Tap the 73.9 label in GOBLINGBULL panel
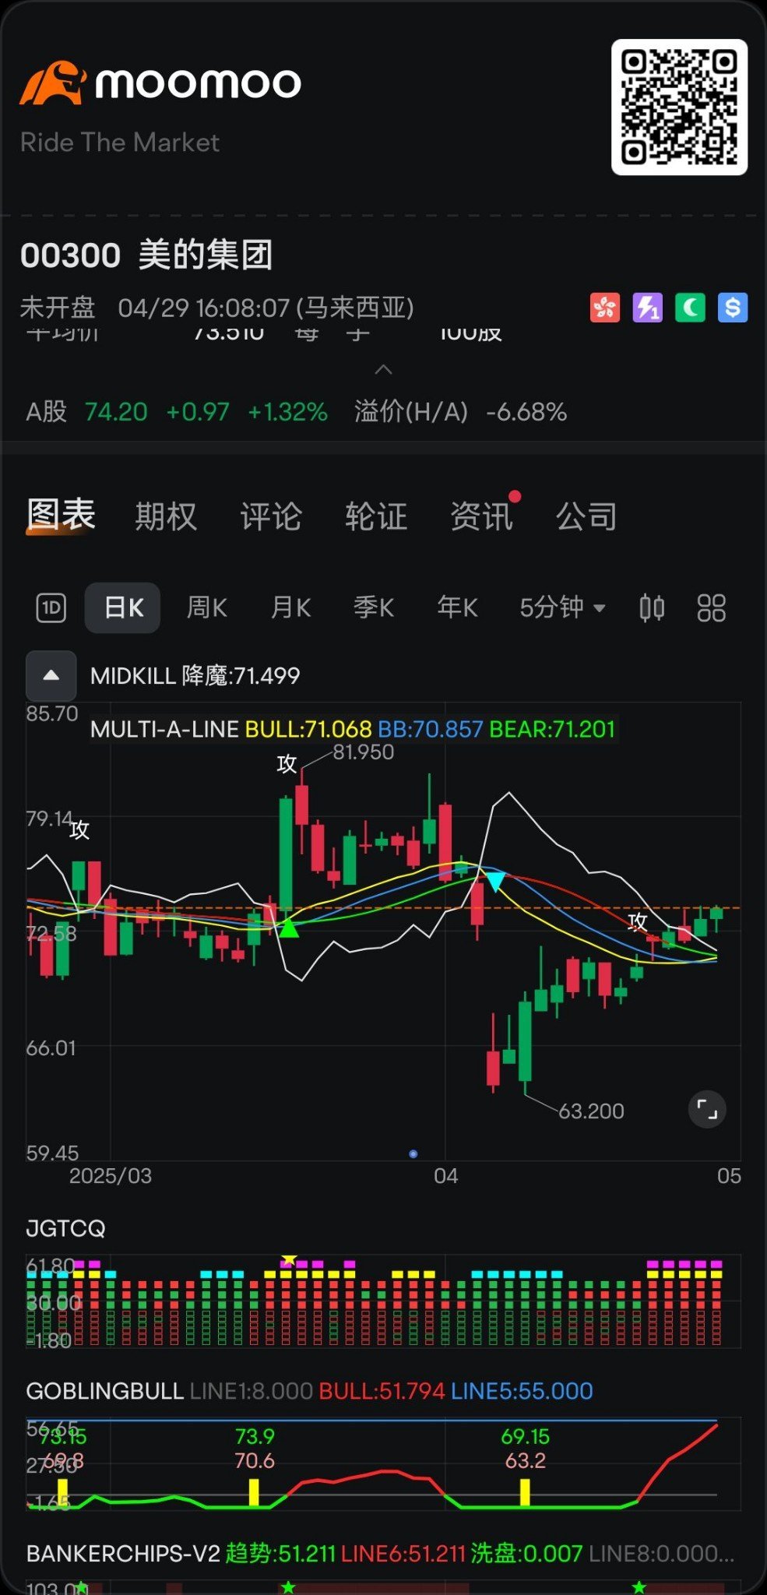767x1595 pixels. click(255, 1435)
